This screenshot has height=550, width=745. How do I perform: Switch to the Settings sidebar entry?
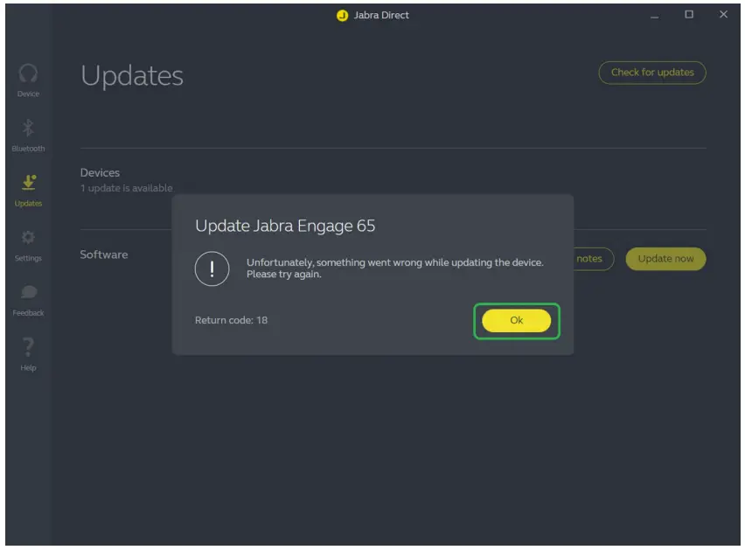point(29,257)
